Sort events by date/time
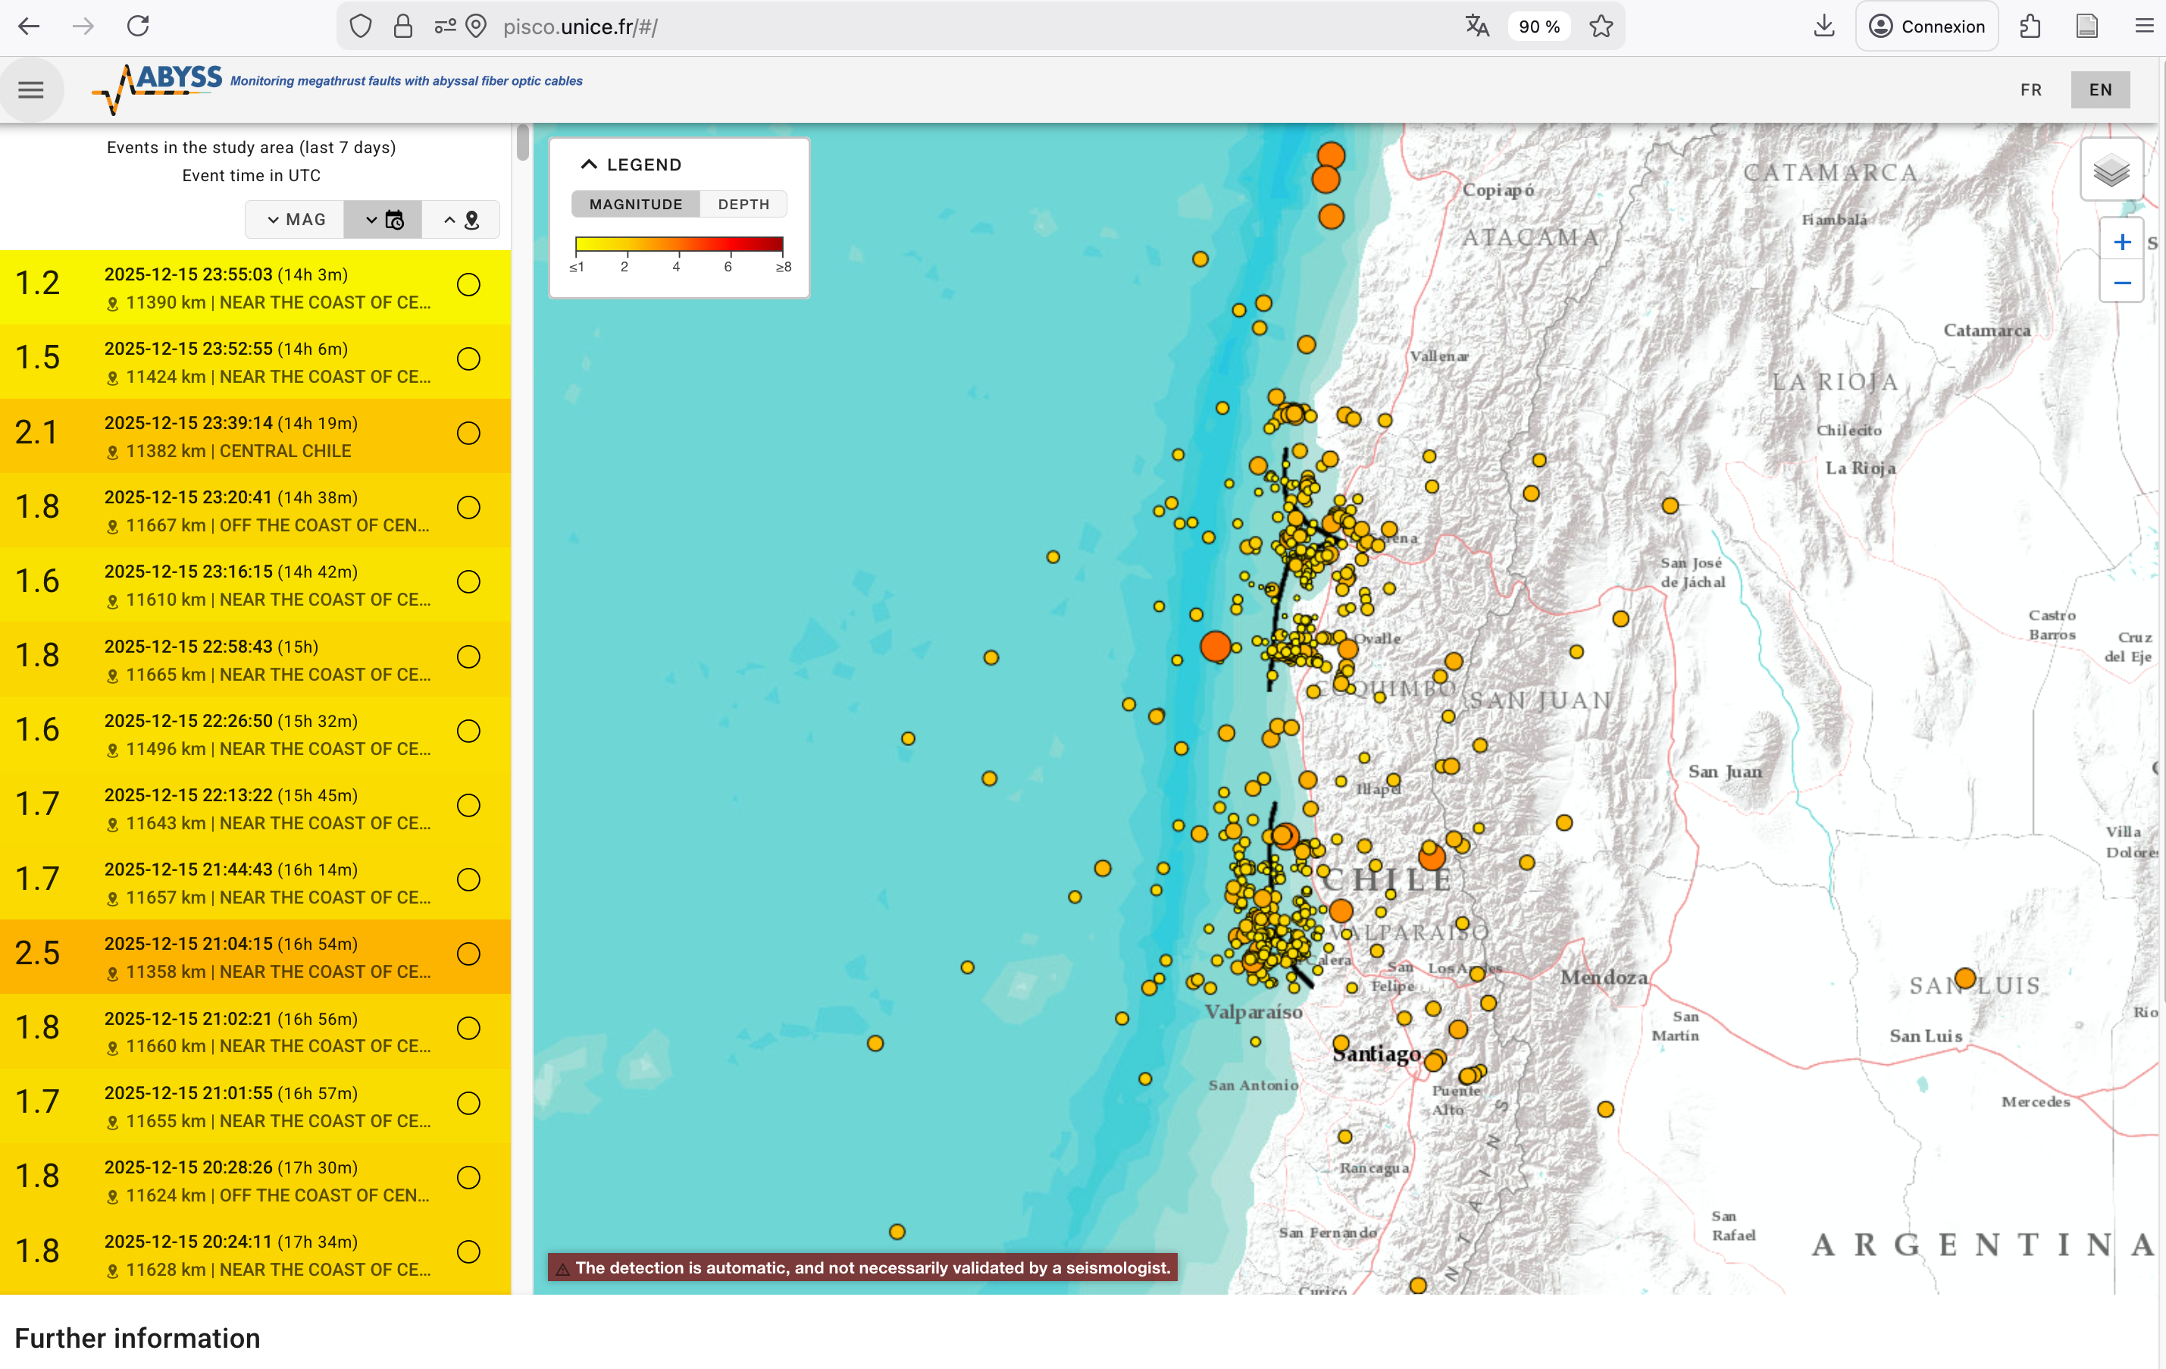Screen dimensions: 2166x1369 tap(384, 220)
